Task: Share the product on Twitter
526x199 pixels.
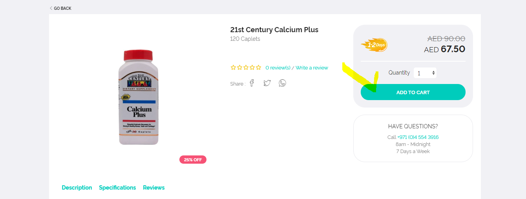Action: pyautogui.click(x=267, y=83)
